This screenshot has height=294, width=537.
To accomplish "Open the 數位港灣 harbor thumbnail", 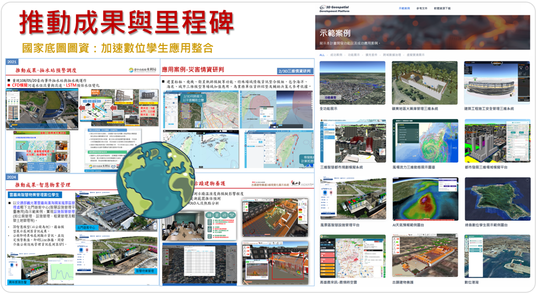I will point(497,256).
